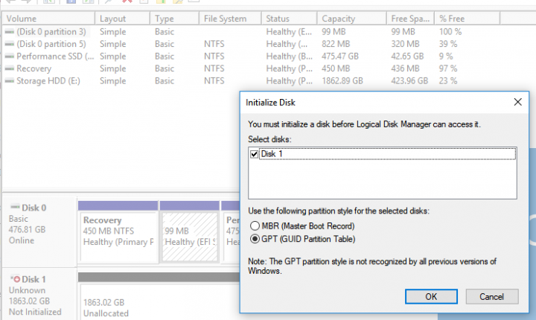
Task: Click the drive icon beside the Recovery volume
Action: (10, 69)
